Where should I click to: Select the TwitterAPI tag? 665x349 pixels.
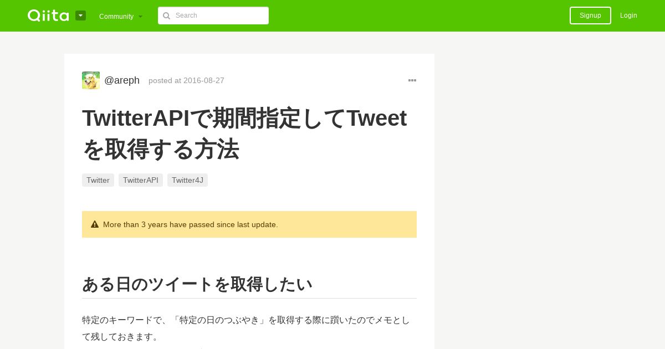[x=141, y=180]
